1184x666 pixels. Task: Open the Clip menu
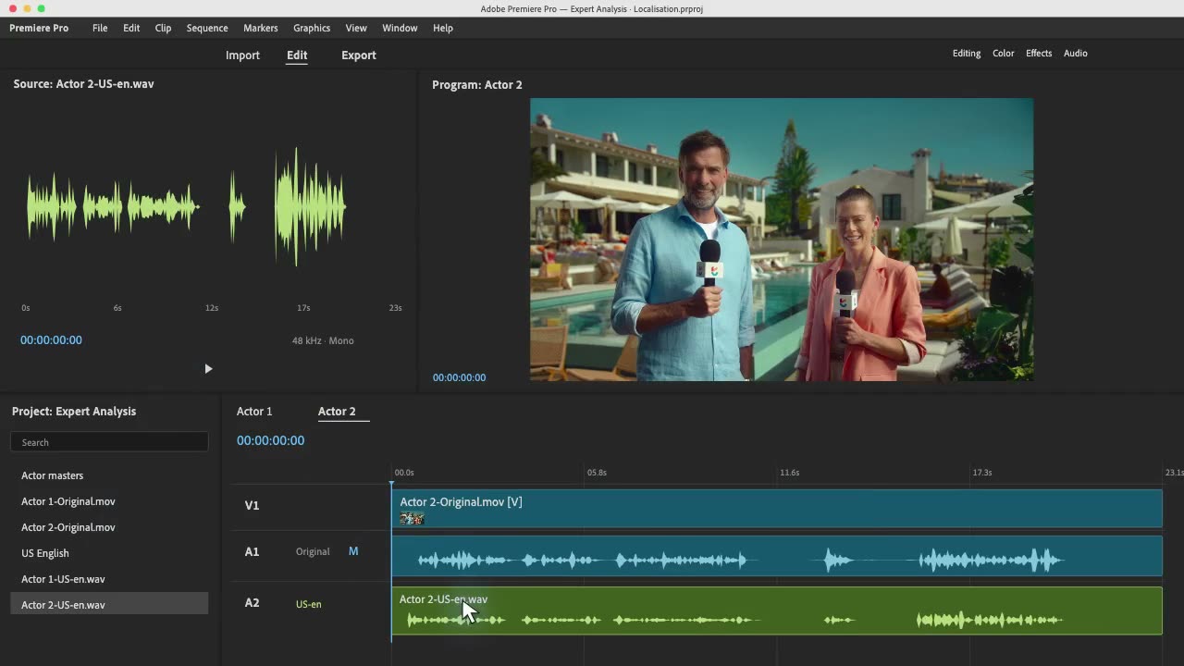[x=163, y=28]
